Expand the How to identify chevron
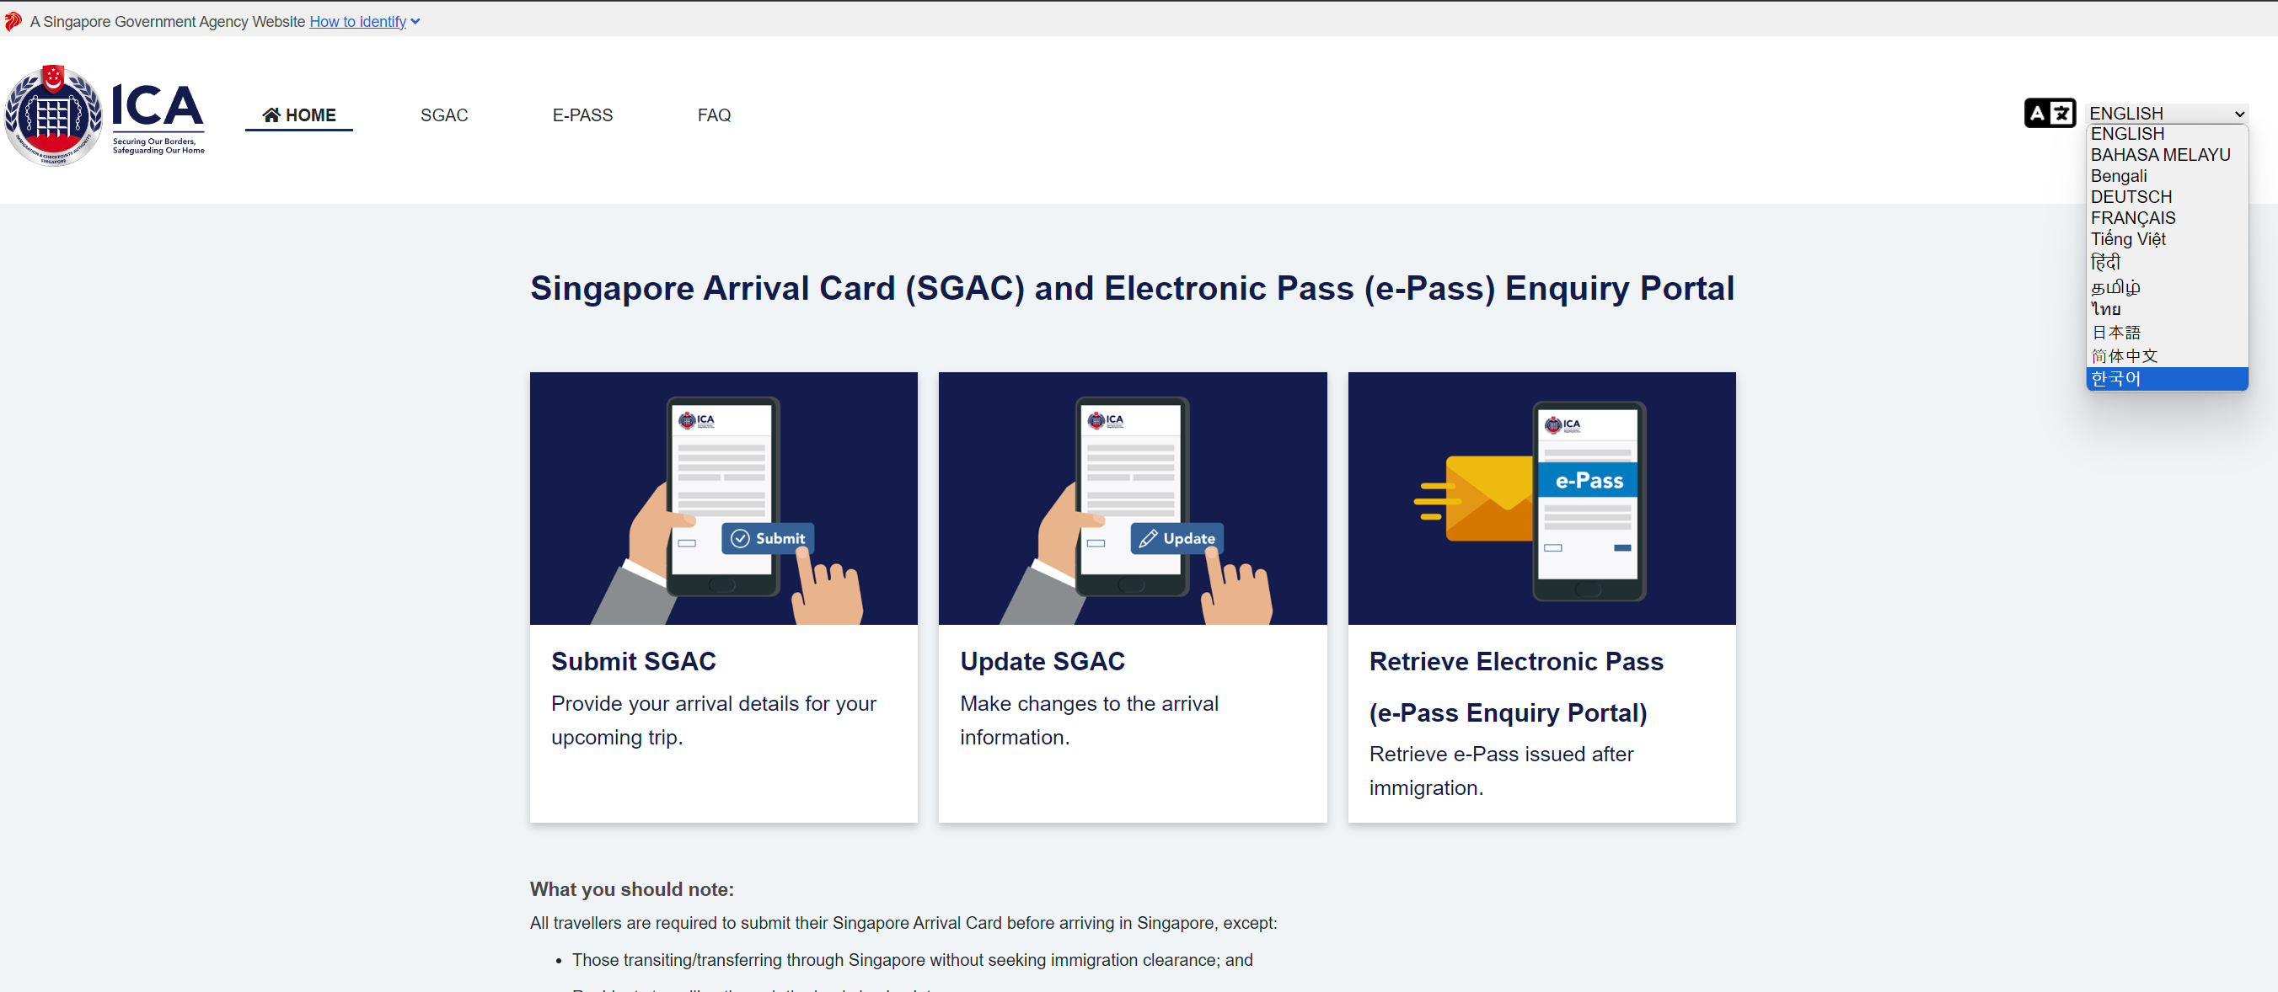The image size is (2278, 992). (415, 22)
